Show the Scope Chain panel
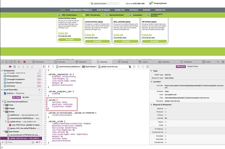Viewport: 225px width, 149px height. [x=193, y=66]
